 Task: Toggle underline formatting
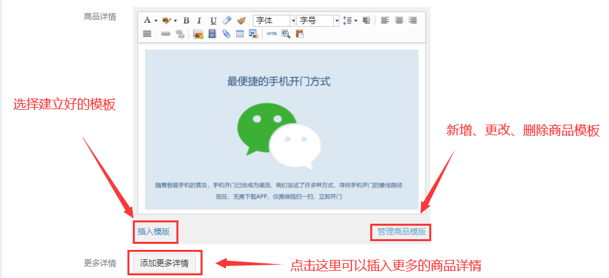213,21
